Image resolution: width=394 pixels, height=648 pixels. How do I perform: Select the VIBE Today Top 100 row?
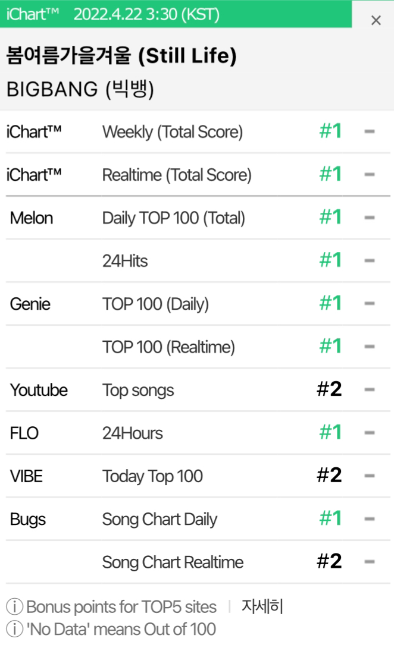pyautogui.click(x=198, y=476)
